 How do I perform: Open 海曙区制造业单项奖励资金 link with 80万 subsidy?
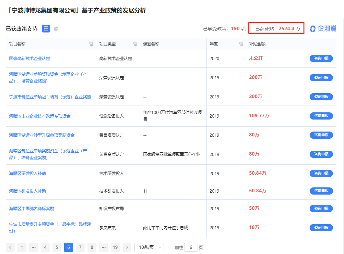48,154
